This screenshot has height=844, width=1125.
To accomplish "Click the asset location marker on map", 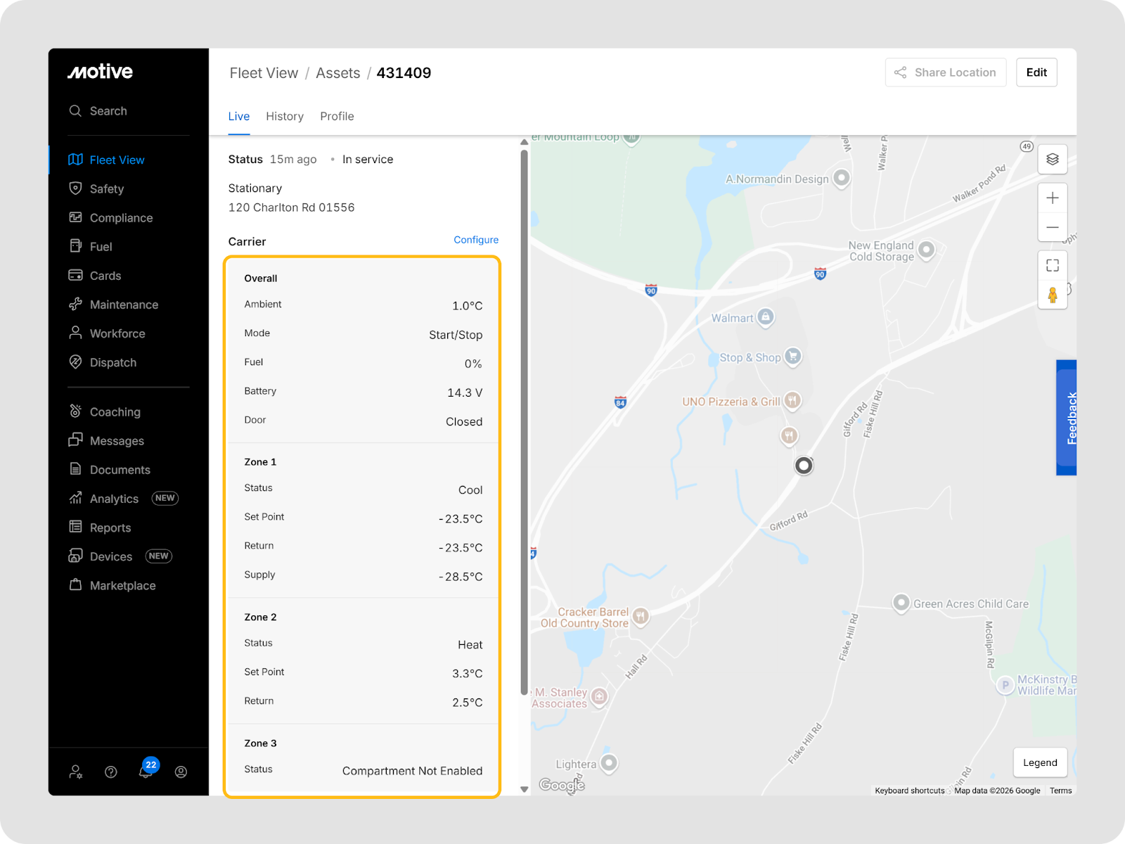I will click(x=803, y=466).
